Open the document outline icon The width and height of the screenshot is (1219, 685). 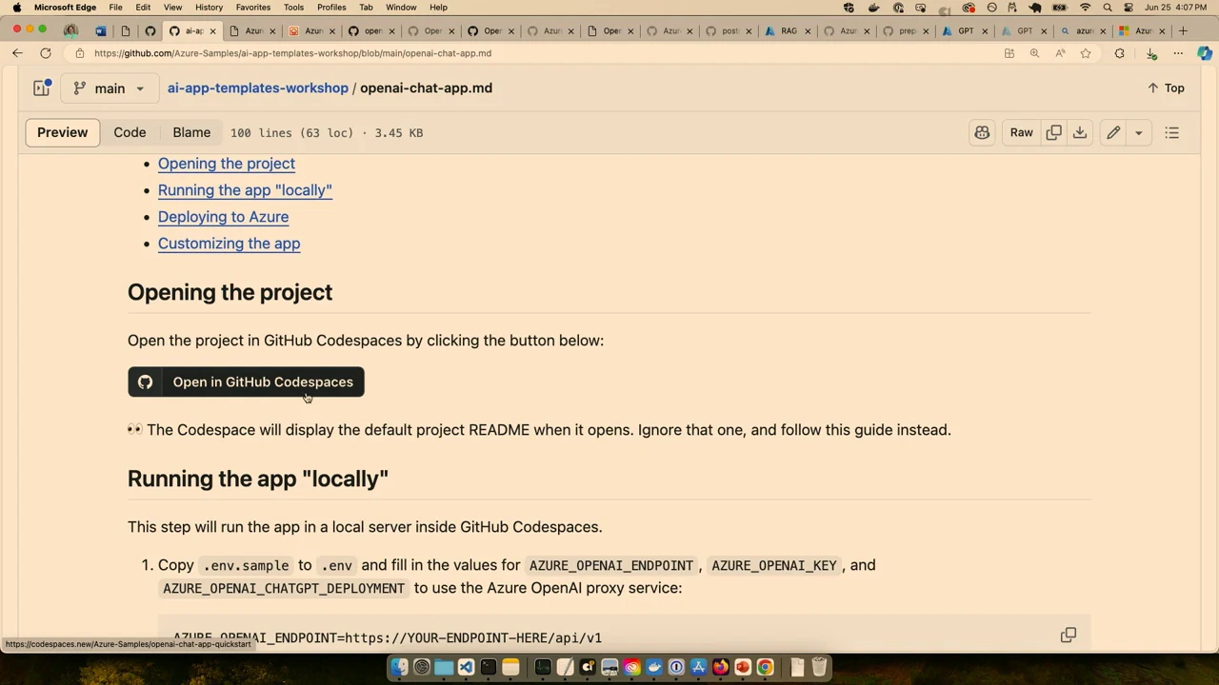click(x=1172, y=132)
